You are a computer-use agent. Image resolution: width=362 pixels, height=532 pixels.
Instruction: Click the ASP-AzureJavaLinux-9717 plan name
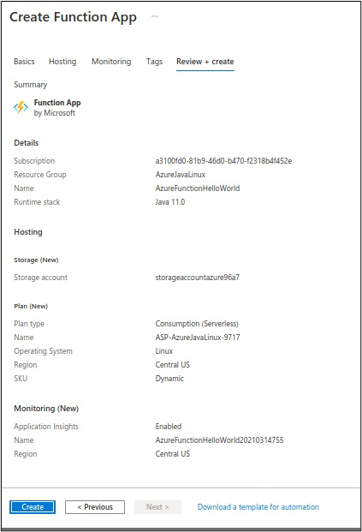tap(198, 338)
